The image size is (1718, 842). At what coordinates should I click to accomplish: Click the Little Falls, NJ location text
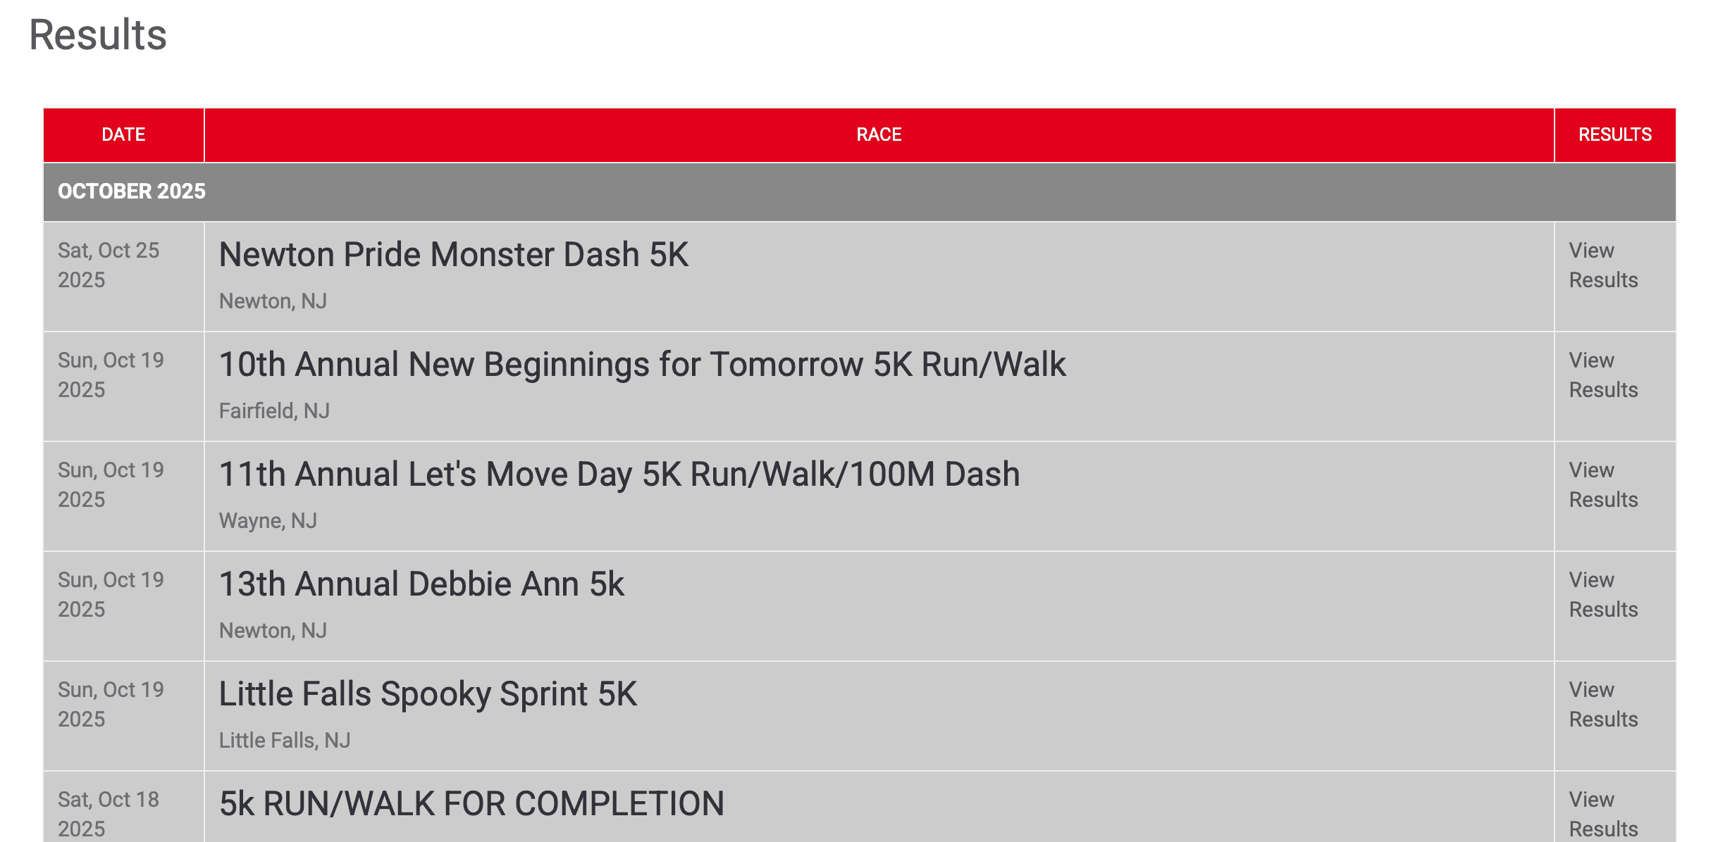285,741
